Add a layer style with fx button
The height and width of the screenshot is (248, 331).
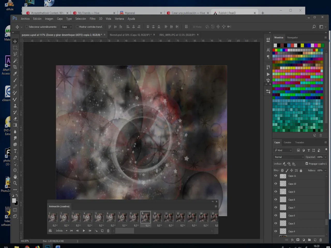point(292,240)
